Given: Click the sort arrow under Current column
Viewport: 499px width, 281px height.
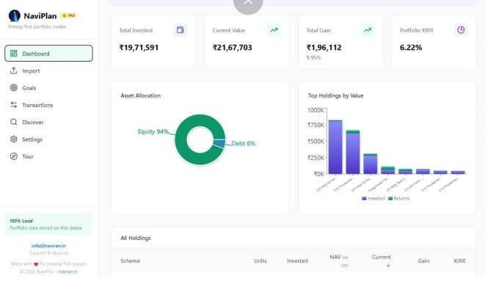Looking at the screenshot, I should [x=388, y=265].
